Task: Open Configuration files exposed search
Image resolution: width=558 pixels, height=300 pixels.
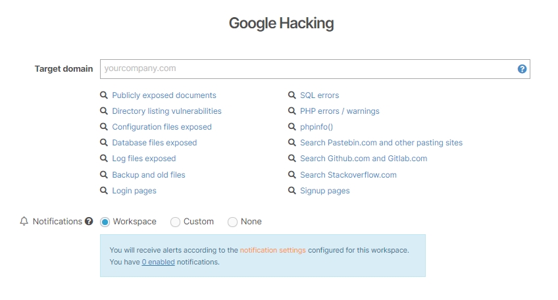Action: pyautogui.click(x=162, y=127)
